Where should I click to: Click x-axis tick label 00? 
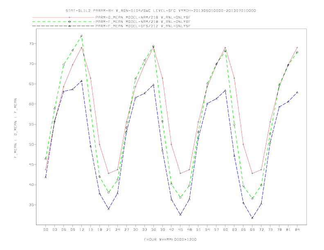46,230
